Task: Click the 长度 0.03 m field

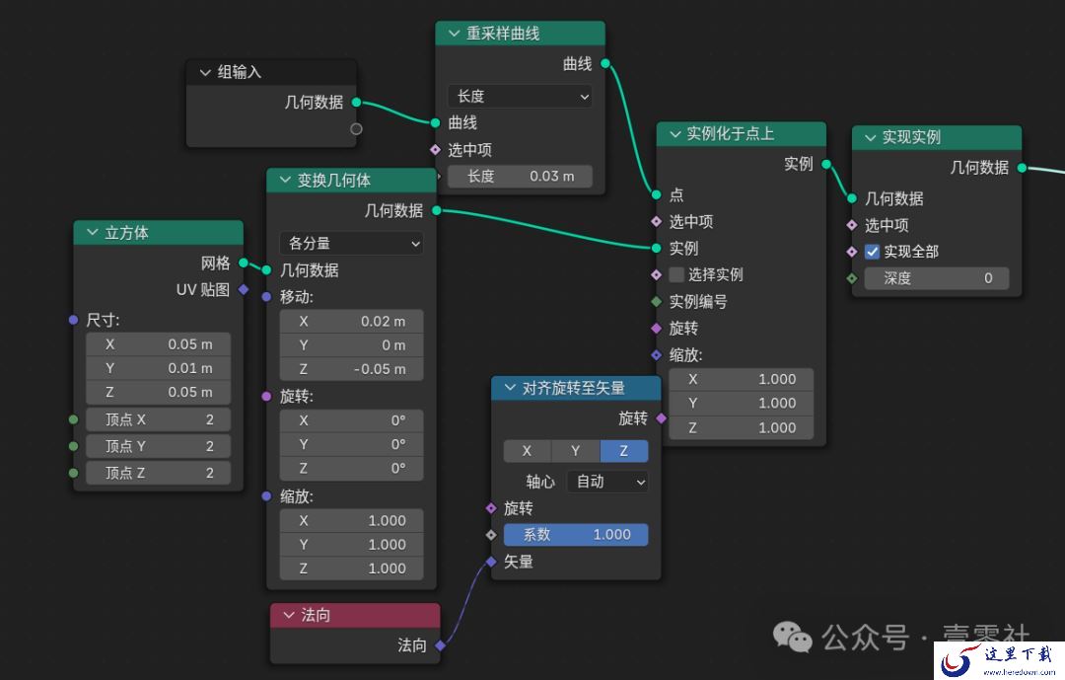Action: pyautogui.click(x=520, y=176)
